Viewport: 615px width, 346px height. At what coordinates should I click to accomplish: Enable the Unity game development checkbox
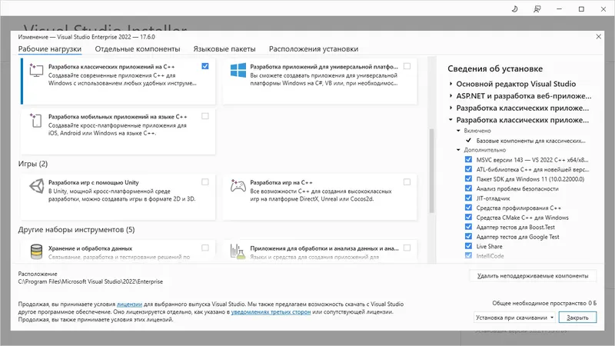click(x=205, y=182)
